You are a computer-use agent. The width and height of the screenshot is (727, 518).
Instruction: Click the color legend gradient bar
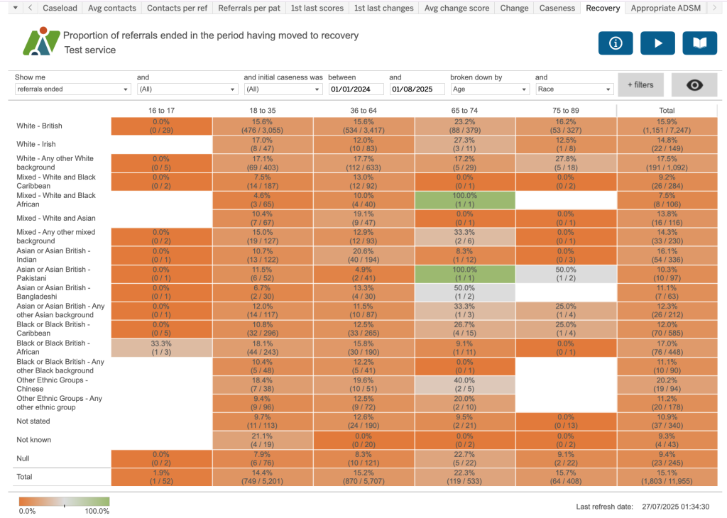(x=64, y=502)
